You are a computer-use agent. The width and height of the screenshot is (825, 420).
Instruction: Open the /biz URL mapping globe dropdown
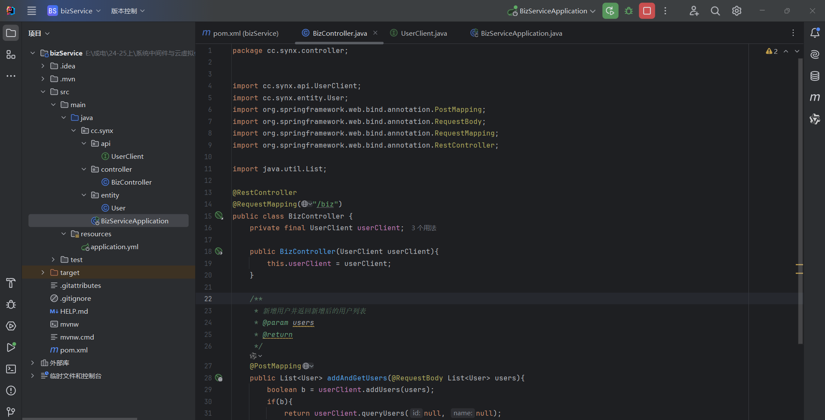click(x=307, y=204)
